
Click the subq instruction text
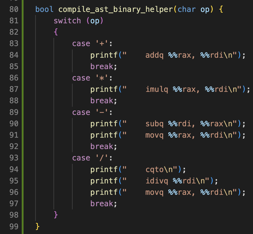pyautogui.click(x=154, y=124)
